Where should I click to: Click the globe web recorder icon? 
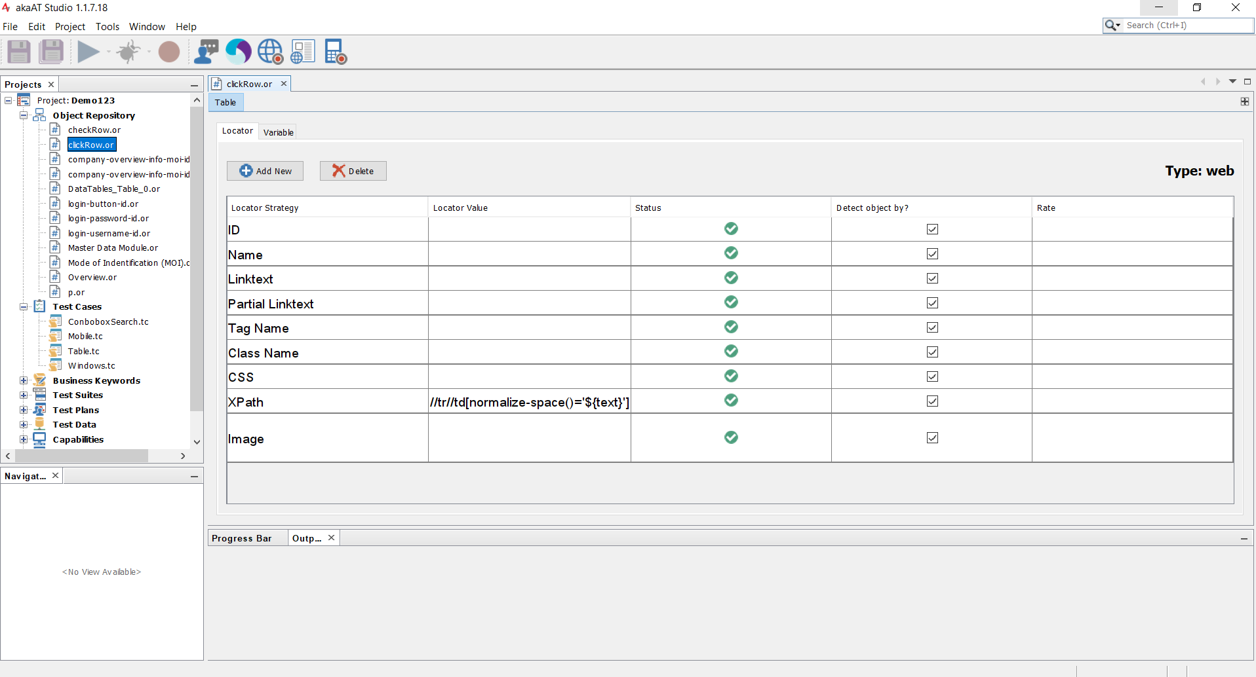[x=270, y=52]
